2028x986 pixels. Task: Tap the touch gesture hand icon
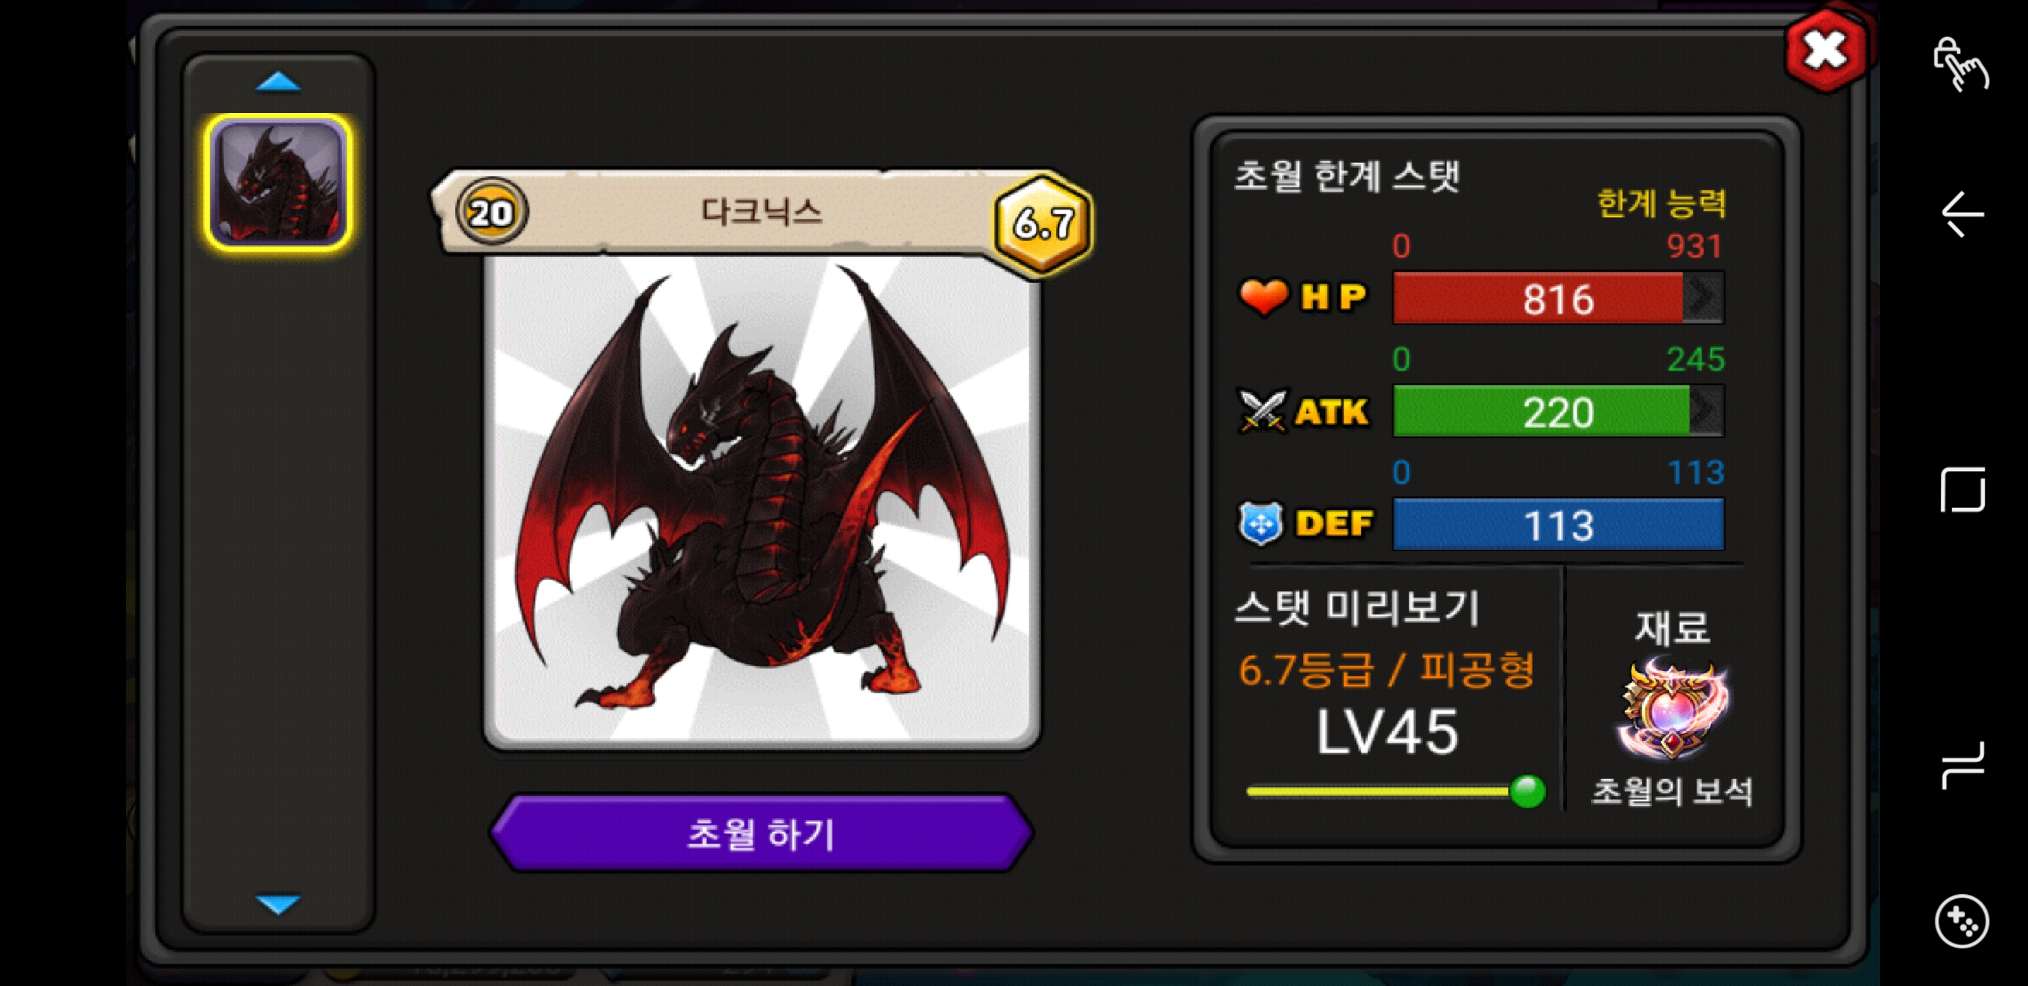coord(1962,63)
